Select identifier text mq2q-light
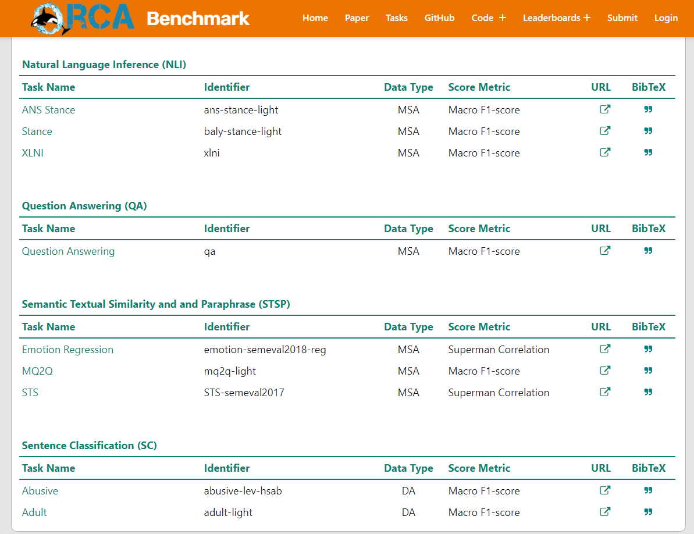Viewport: 694px width, 534px height. click(230, 371)
